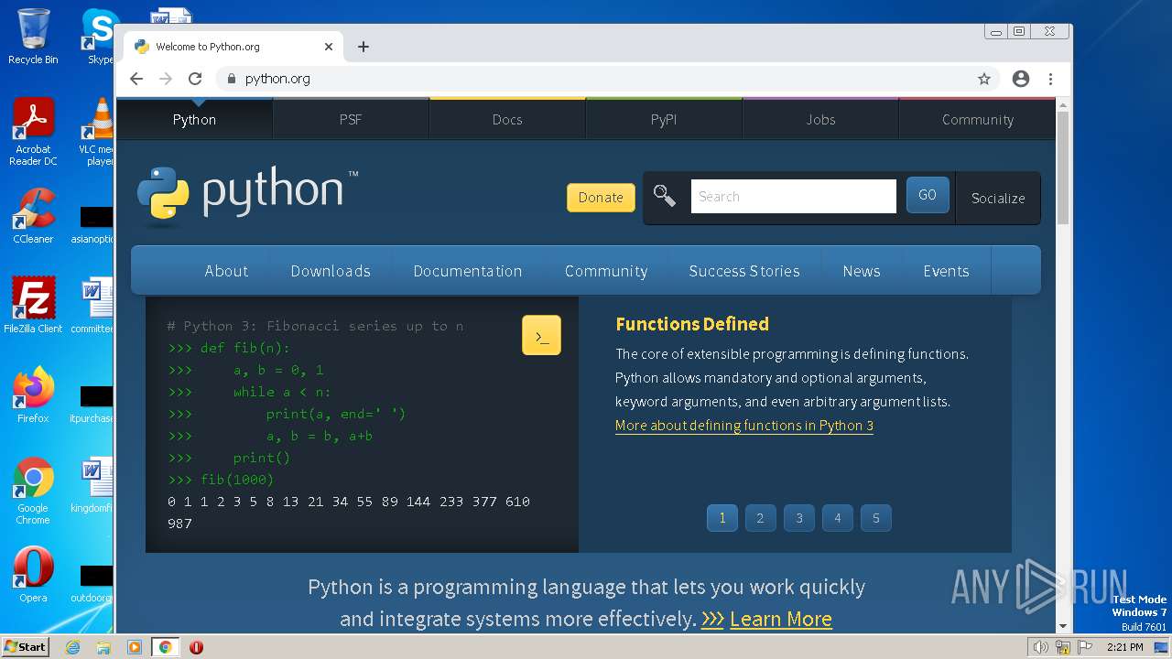Select the Python top tab
The image size is (1172, 659).
pos(194,119)
